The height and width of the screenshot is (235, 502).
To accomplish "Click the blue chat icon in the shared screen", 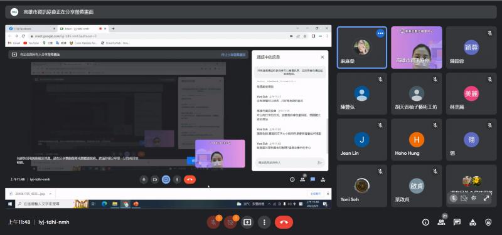I will 312,179.
